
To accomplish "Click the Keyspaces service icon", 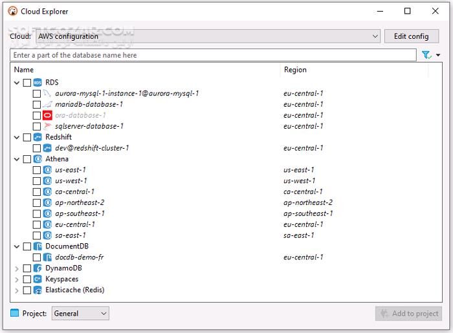I will [38, 279].
